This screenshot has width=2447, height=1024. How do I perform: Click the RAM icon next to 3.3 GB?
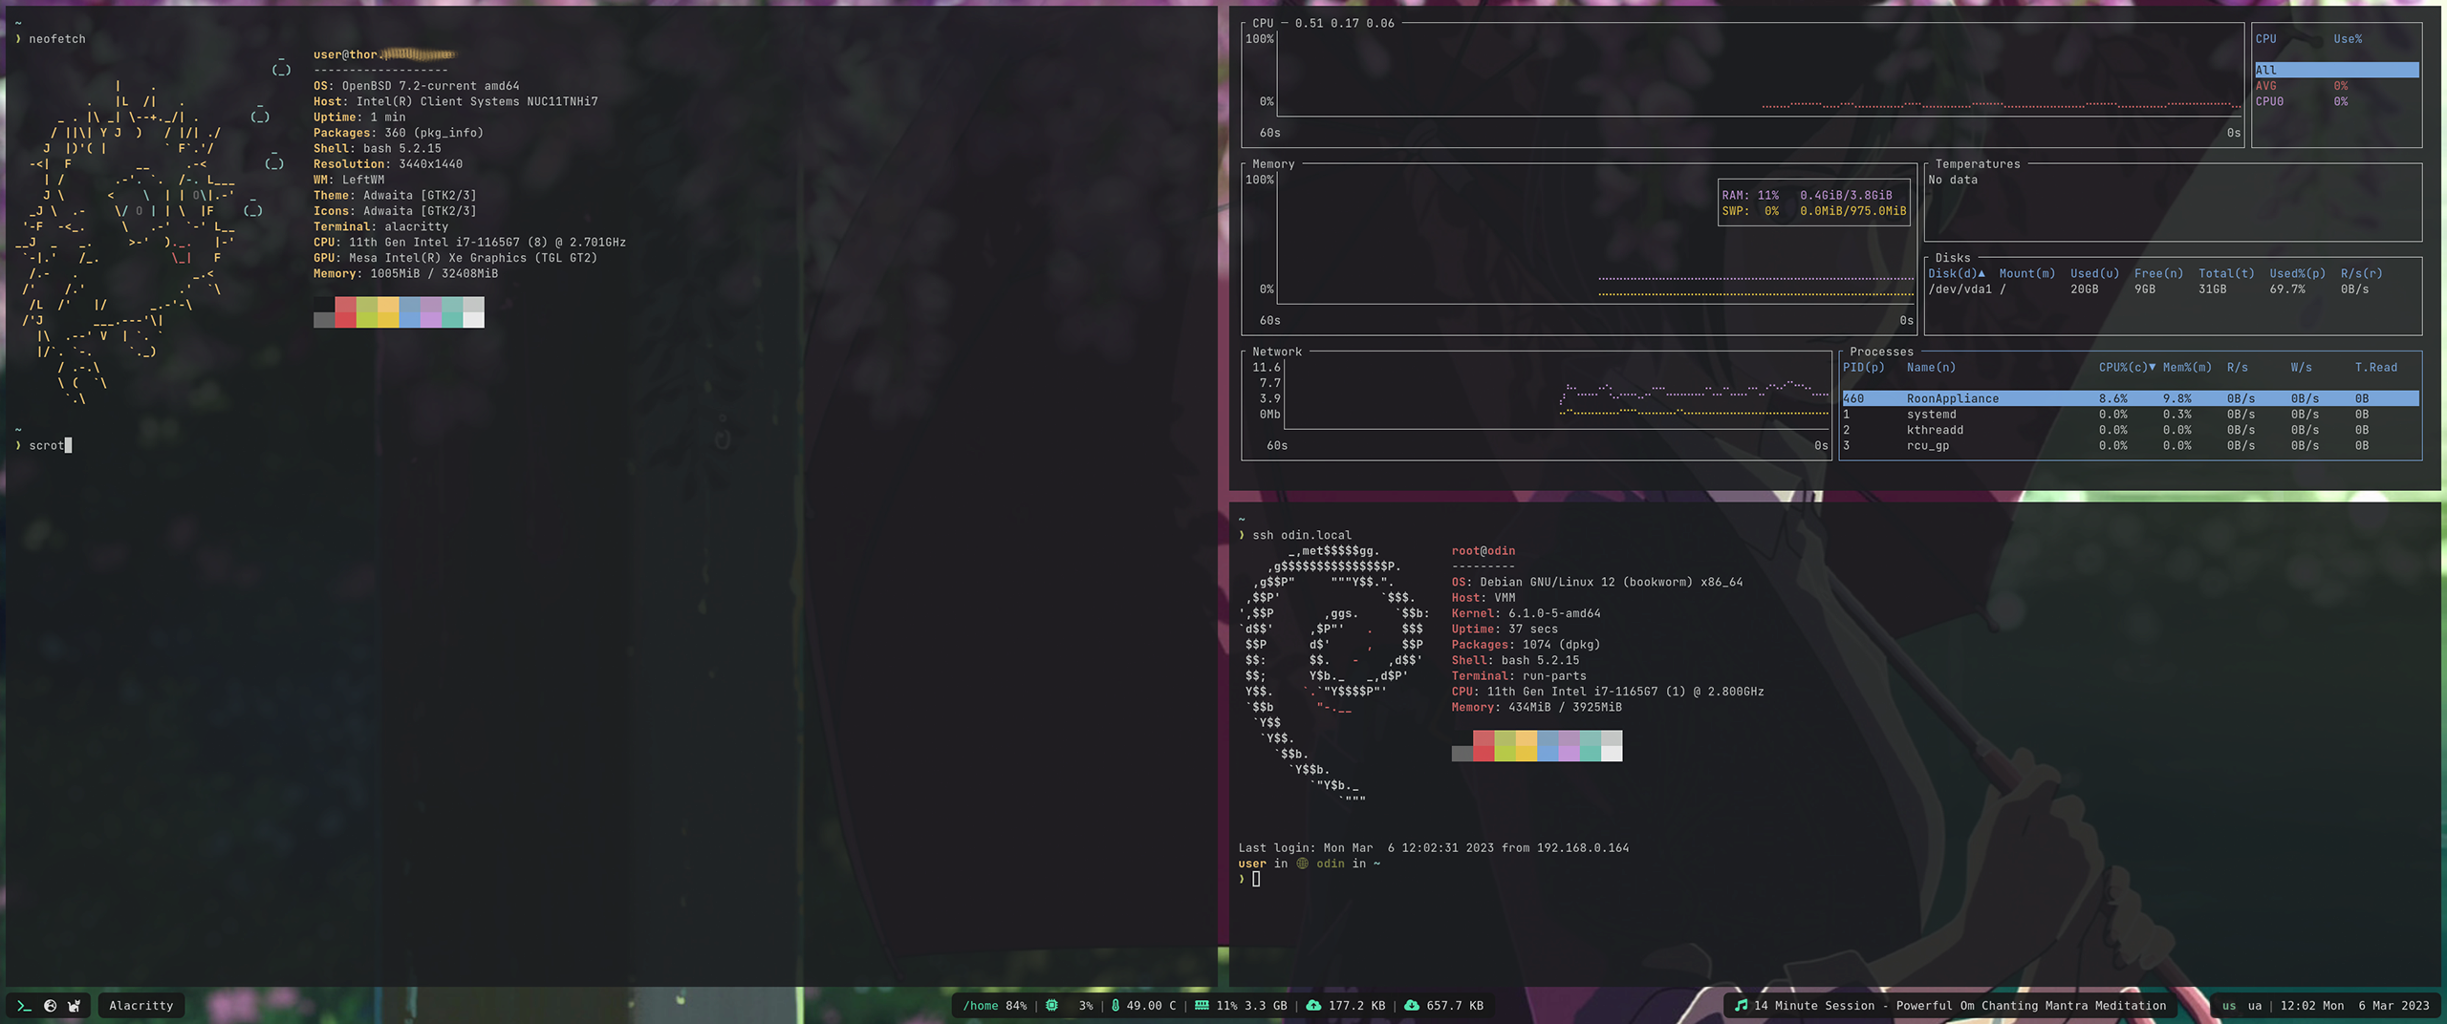point(1202,1006)
